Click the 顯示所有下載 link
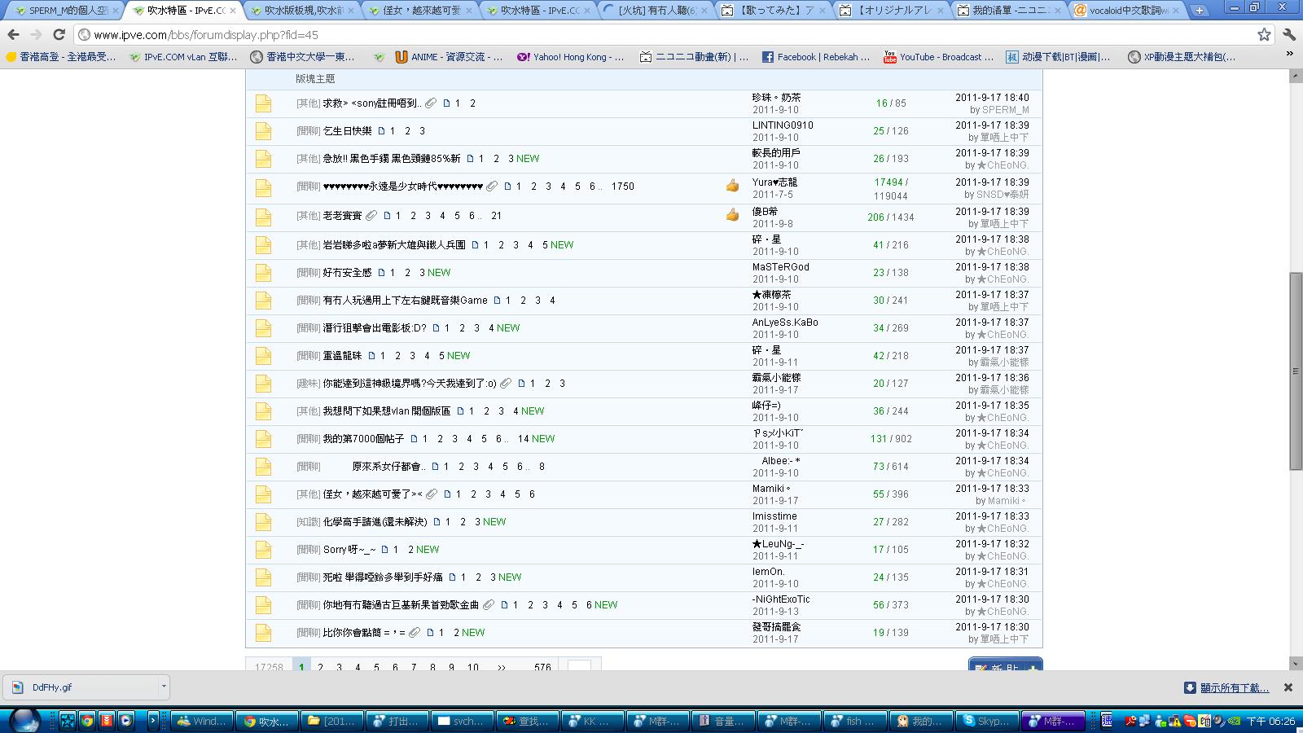Image resolution: width=1303 pixels, height=733 pixels. (1234, 688)
